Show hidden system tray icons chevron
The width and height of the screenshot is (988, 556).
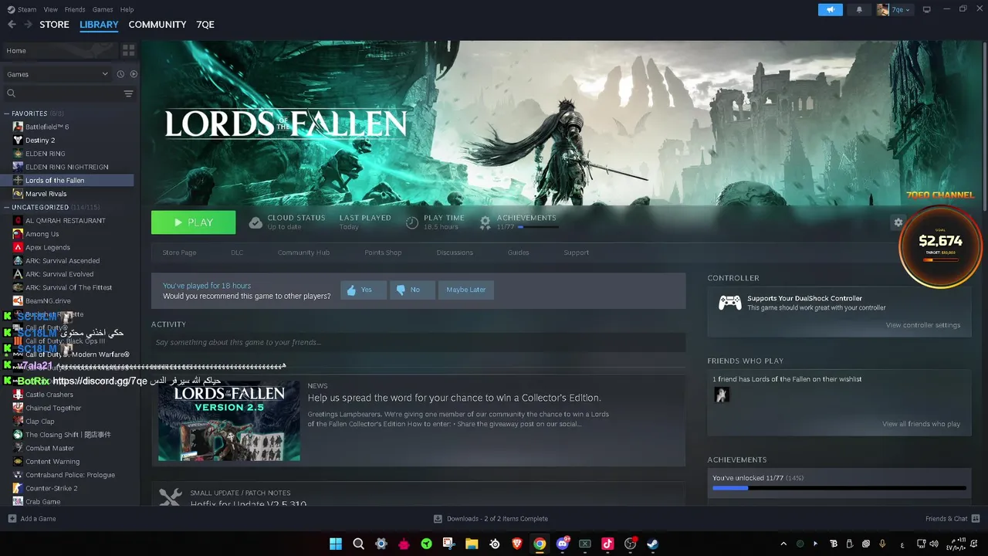[x=783, y=544]
